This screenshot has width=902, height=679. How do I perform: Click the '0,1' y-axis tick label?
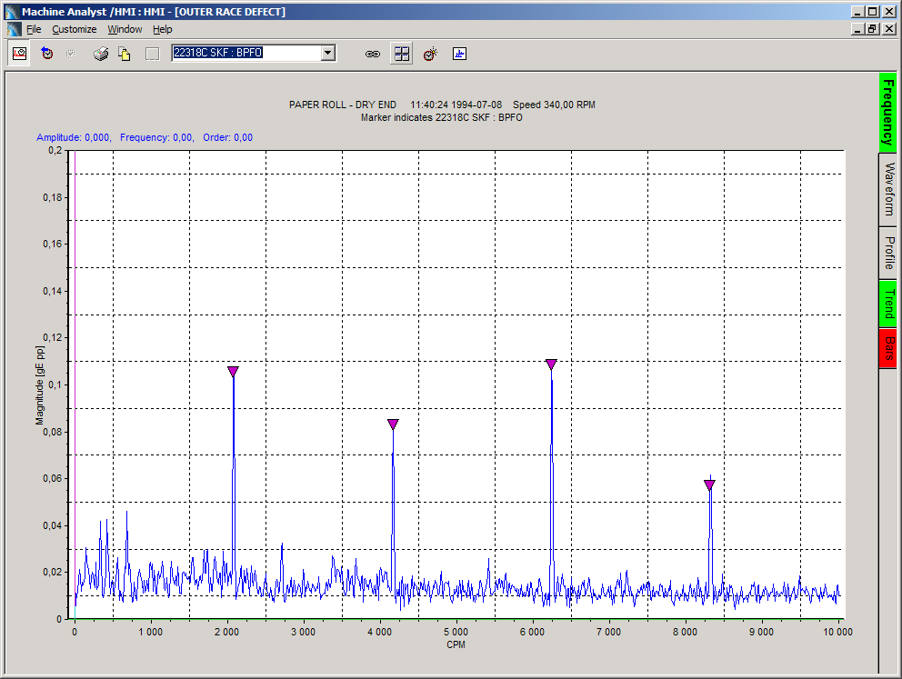coord(55,384)
